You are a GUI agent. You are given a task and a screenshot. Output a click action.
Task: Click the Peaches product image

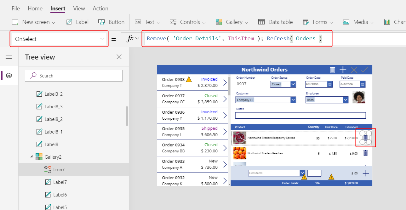click(240, 153)
